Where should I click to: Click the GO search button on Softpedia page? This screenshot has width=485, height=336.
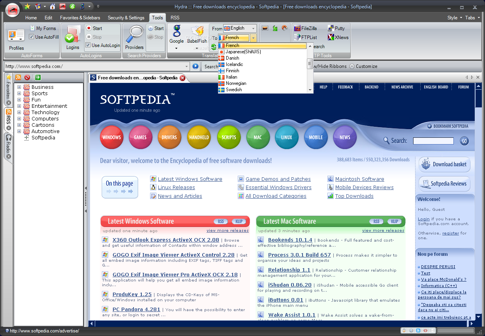click(x=464, y=141)
